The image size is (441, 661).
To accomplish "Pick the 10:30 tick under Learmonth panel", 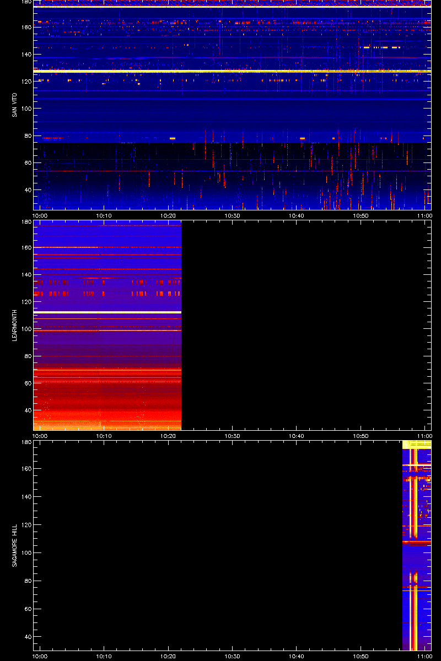I will [x=233, y=436].
